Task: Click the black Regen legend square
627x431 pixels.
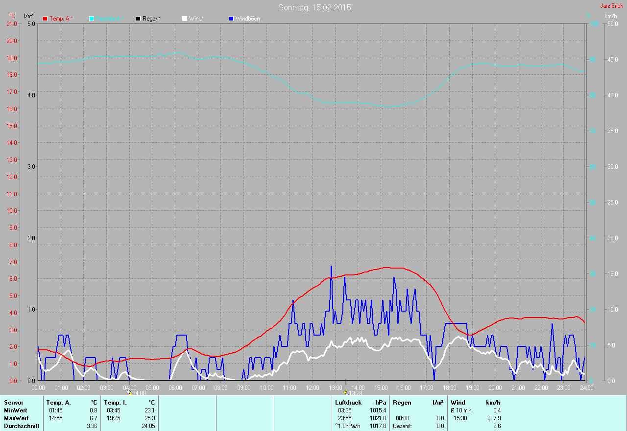Action: coord(138,19)
